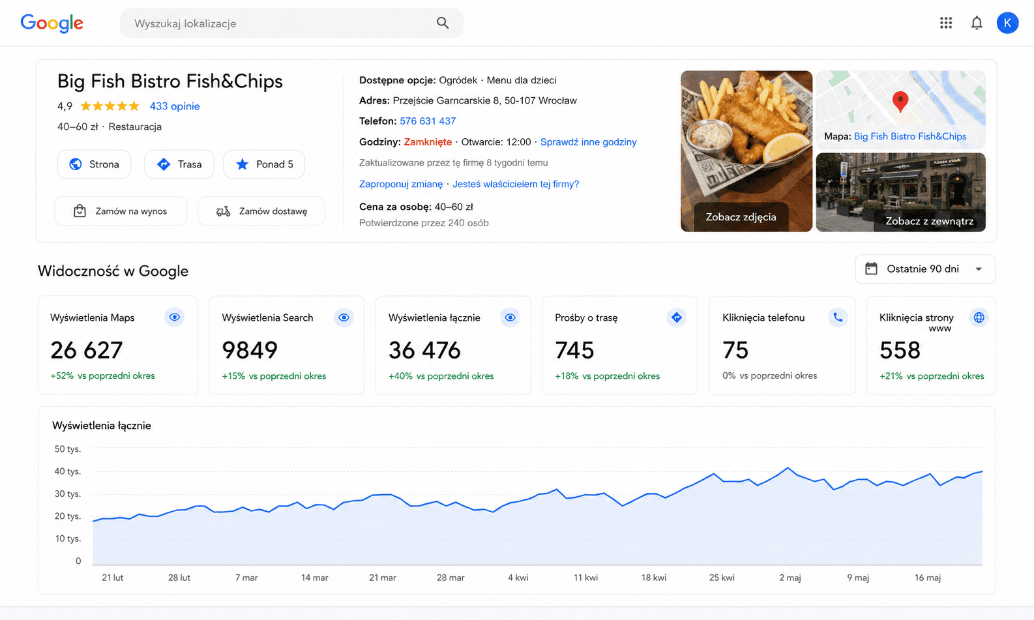Click the search magnifier icon
1034x620 pixels.
point(443,23)
